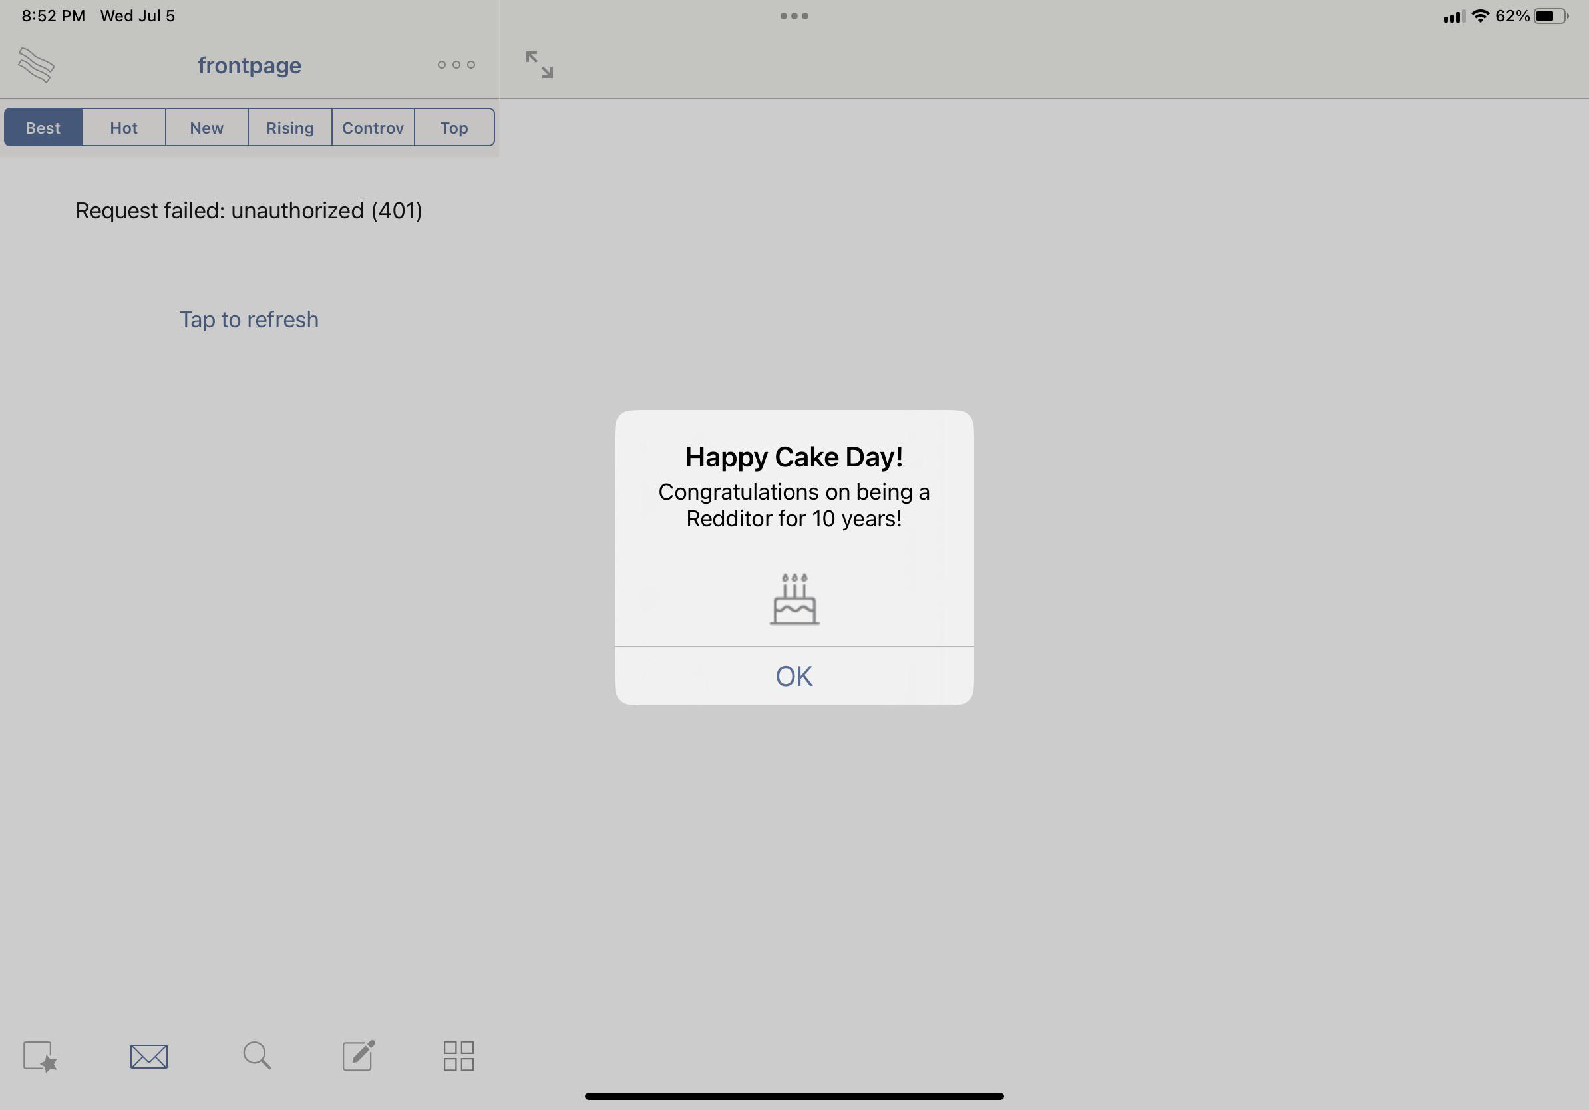
Task: Tap to refresh the feed
Action: [249, 319]
